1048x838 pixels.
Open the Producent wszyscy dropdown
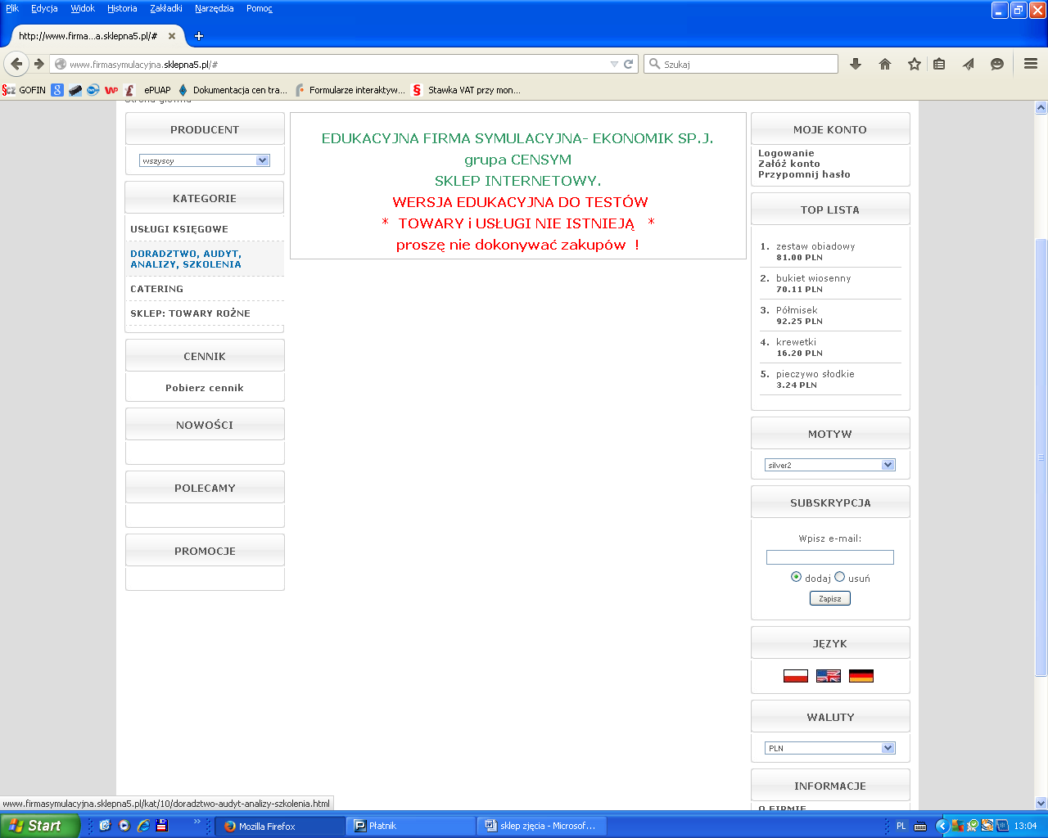[204, 160]
